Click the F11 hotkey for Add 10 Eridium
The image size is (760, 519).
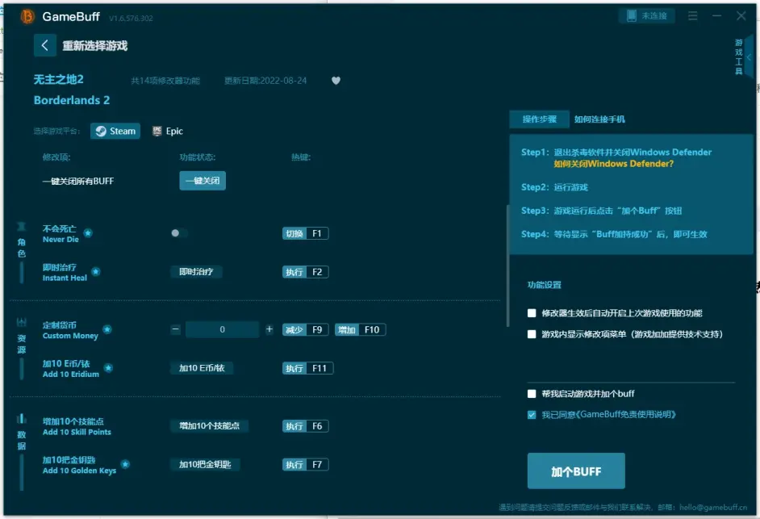(x=307, y=368)
